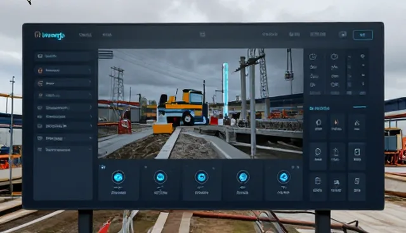406x233 pixels.
Task: Click the fourth blue circular icon under the feed
Action: [x=243, y=177]
